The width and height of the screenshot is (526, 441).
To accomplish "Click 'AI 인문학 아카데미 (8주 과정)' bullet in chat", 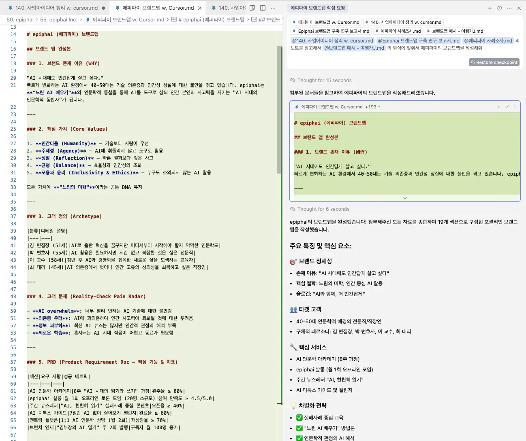I will pos(328,359).
